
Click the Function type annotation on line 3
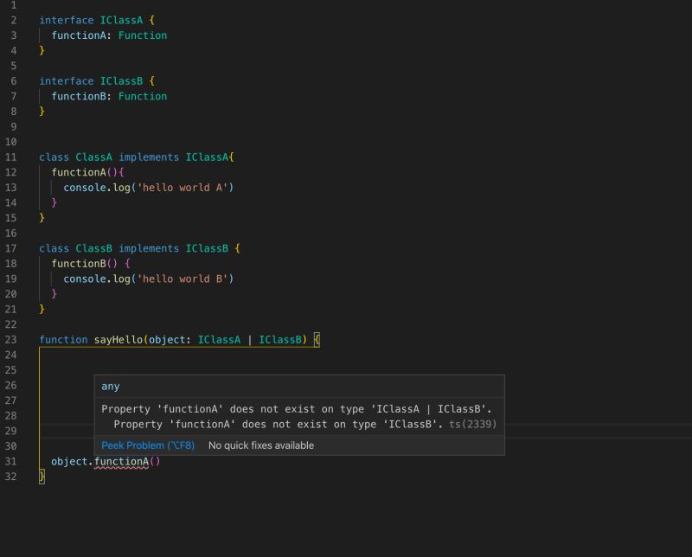coord(143,35)
